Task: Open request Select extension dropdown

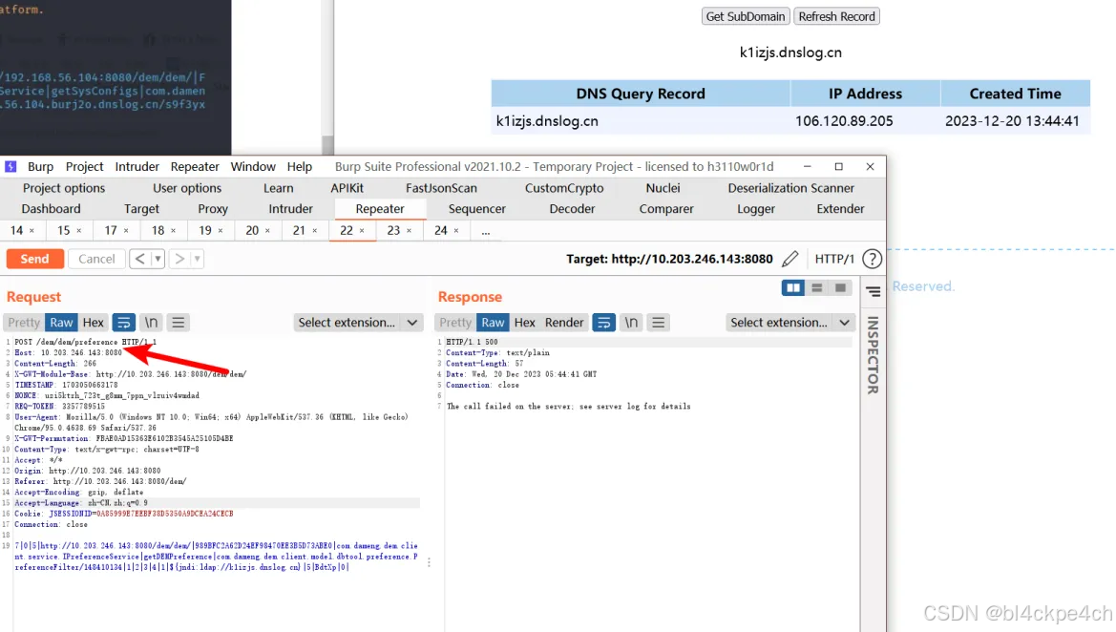Action: 358,323
